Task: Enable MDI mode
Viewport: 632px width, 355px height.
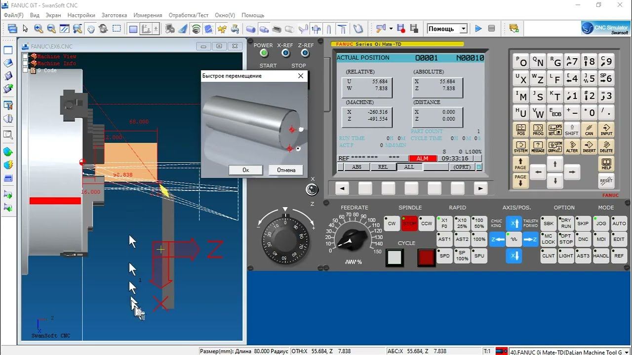Action: point(601,239)
